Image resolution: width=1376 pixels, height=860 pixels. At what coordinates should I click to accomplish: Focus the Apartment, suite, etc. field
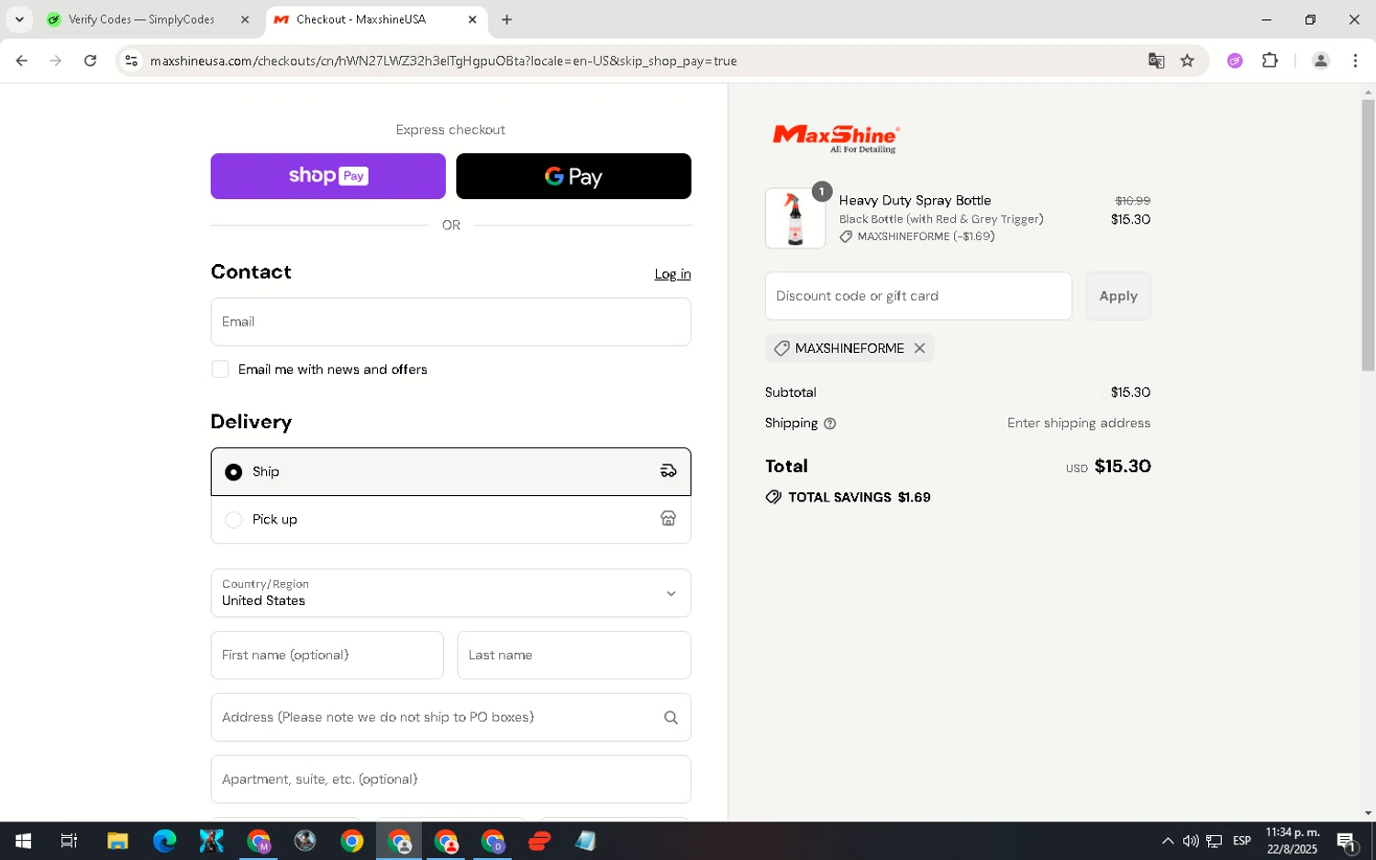(450, 779)
